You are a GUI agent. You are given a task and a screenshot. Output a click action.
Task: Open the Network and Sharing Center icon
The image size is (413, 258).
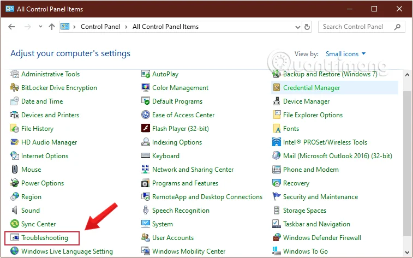coord(145,170)
